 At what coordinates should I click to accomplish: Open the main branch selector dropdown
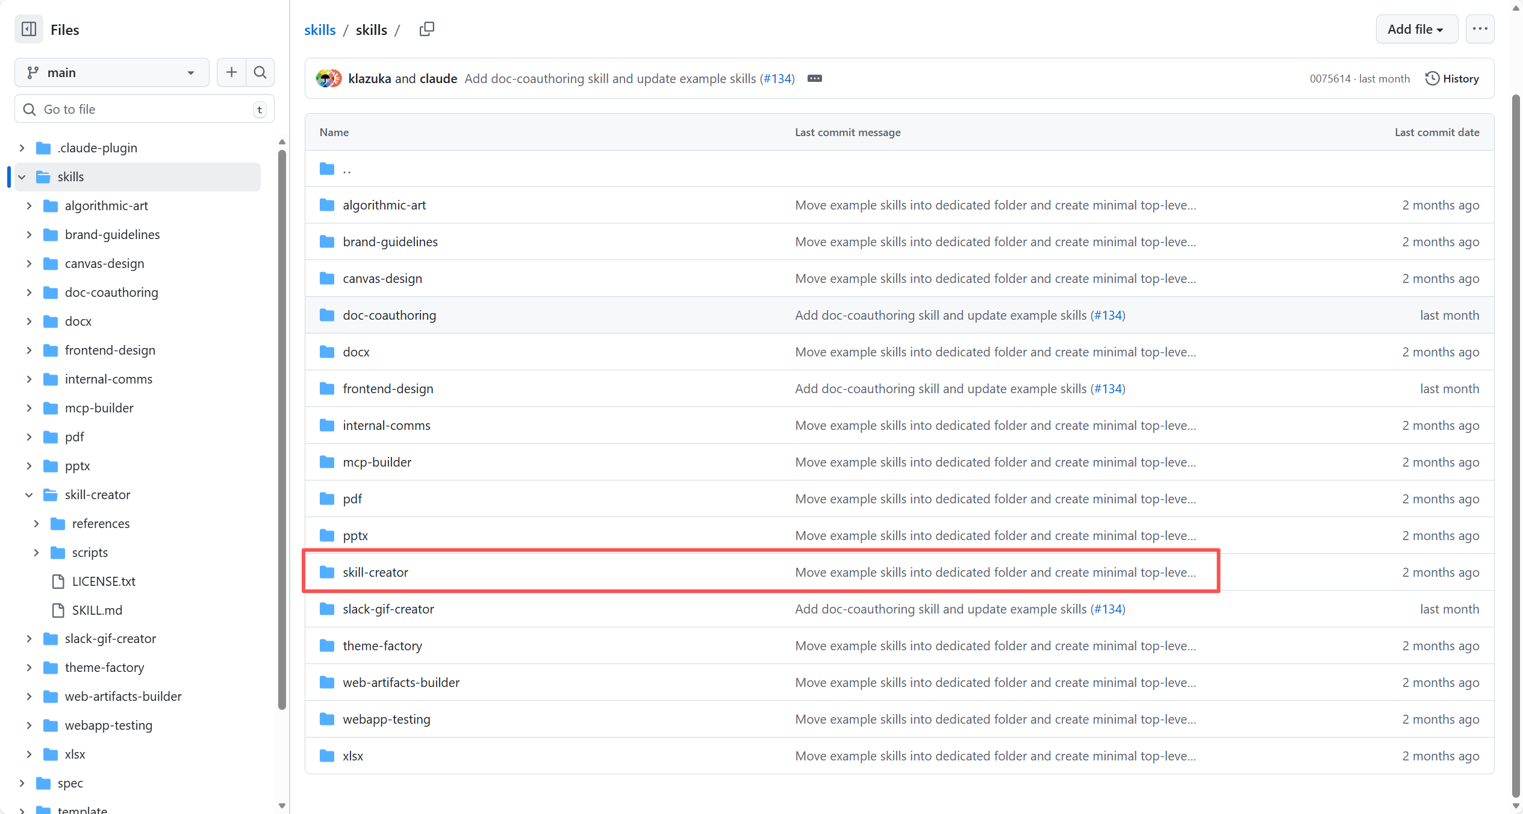point(111,72)
